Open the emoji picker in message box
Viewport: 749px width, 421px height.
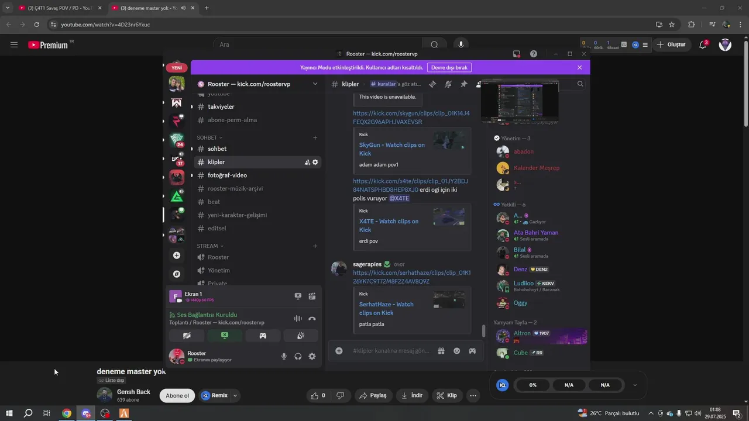coord(457,351)
